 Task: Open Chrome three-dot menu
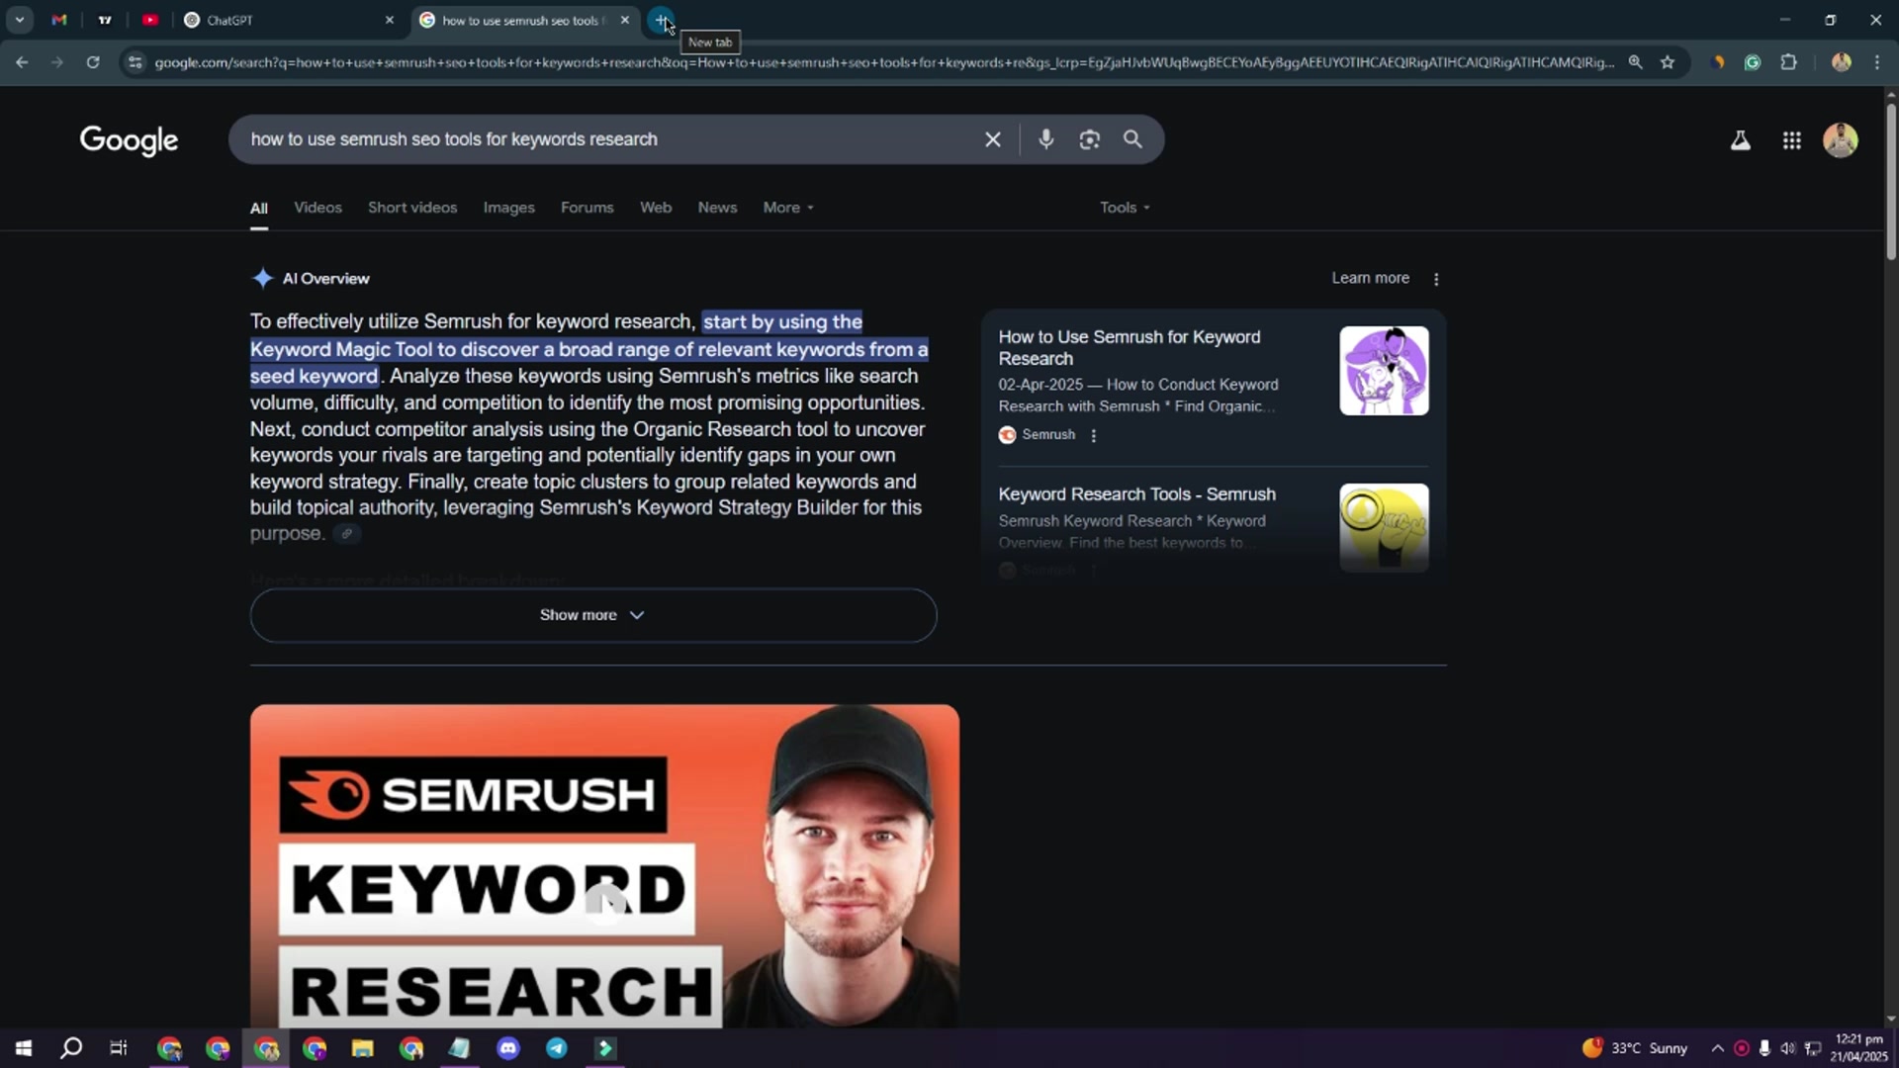1877,62
